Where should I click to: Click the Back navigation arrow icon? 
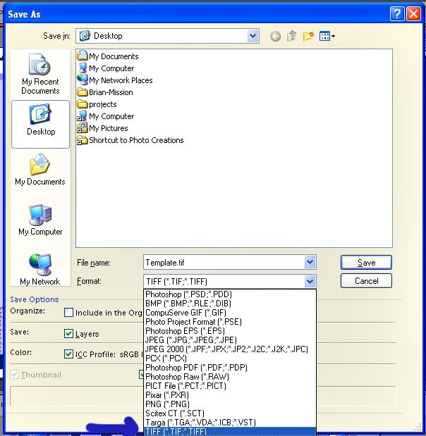click(275, 36)
